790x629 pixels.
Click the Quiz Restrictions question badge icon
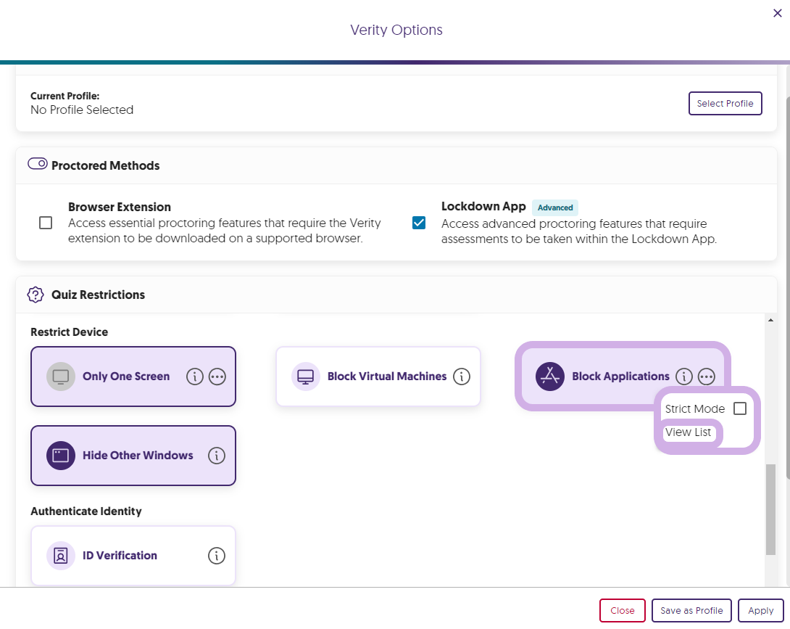click(36, 295)
